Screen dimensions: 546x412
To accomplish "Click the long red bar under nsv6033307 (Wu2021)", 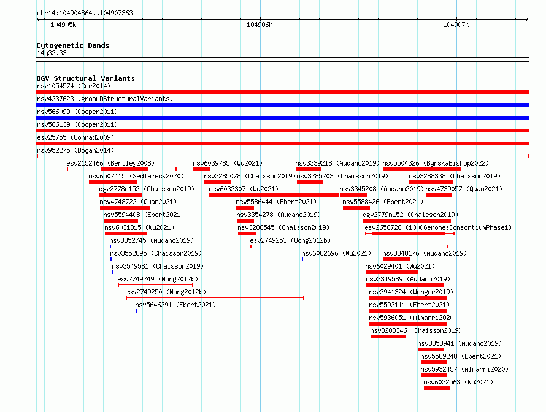I will pos(274,195).
